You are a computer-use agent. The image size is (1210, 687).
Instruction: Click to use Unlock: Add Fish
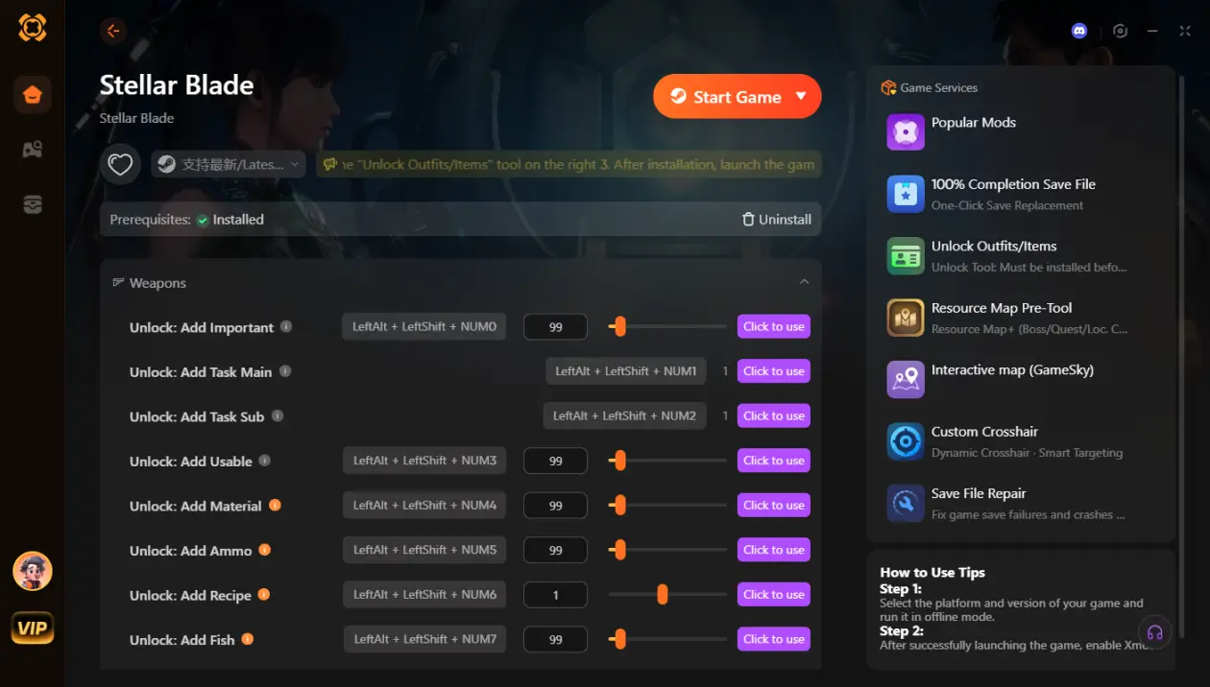(773, 639)
